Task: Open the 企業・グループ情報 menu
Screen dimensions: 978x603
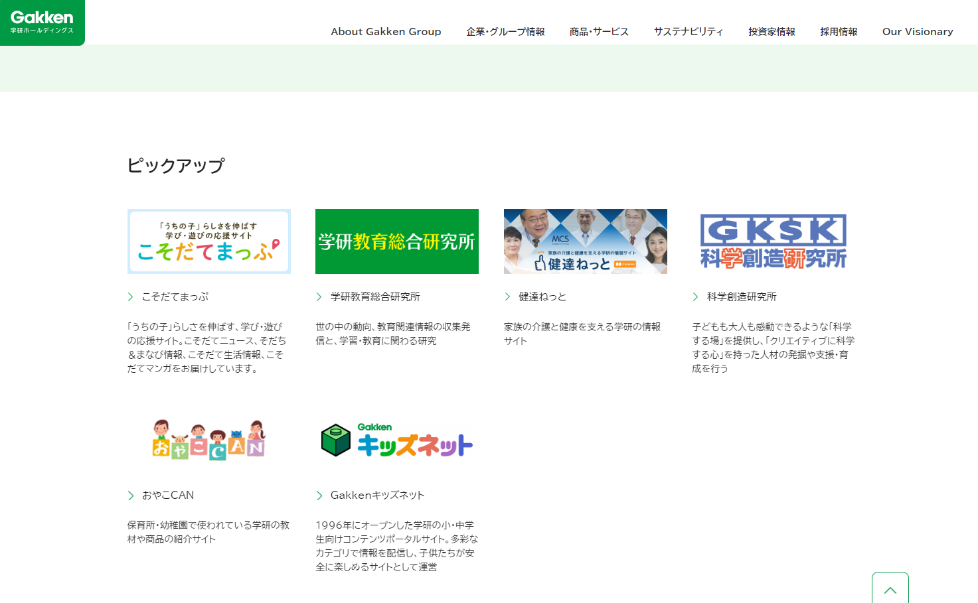Action: coord(505,32)
